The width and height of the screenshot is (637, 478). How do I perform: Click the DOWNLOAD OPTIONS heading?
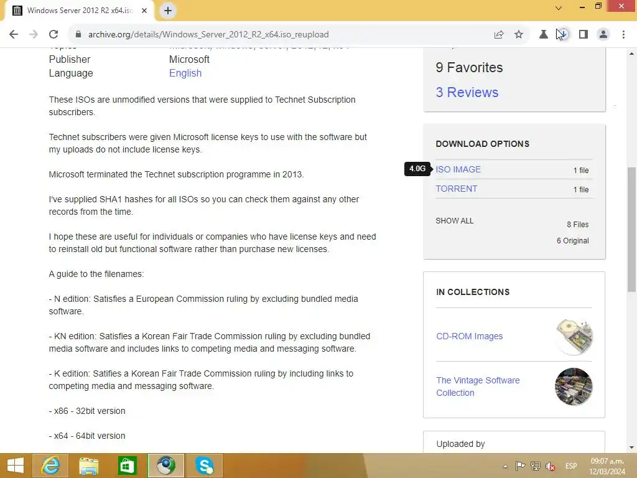pos(482,144)
